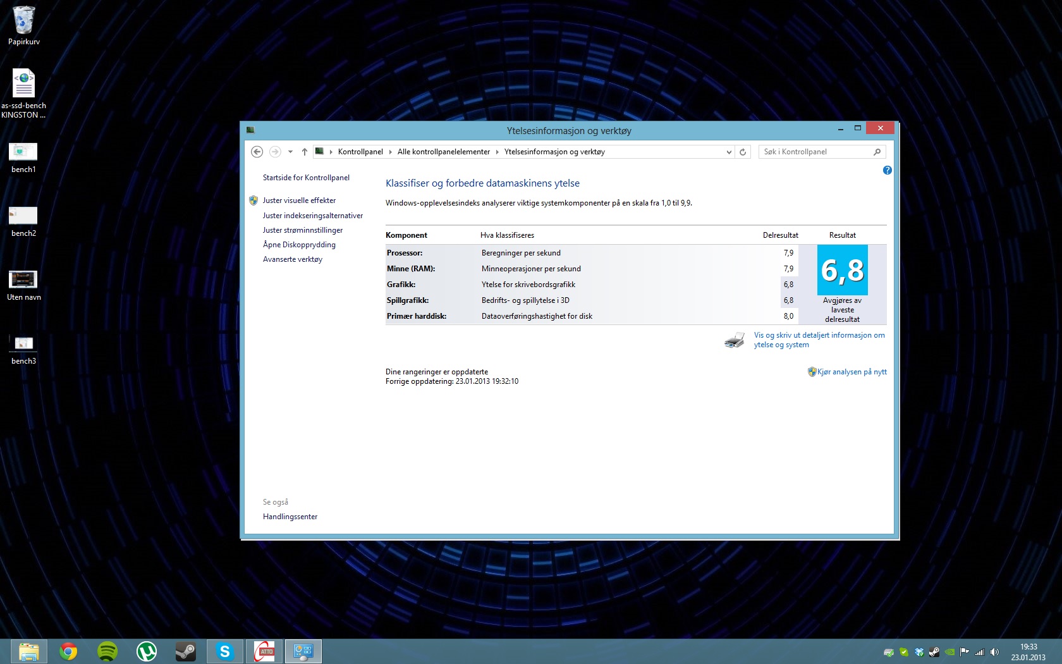The width and height of the screenshot is (1062, 664).
Task: Open Juster visuelle effekter link
Action: (x=299, y=200)
